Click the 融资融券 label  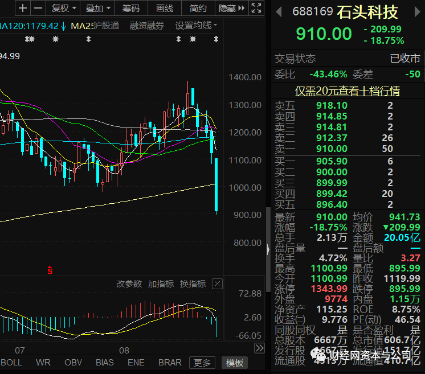[146, 26]
